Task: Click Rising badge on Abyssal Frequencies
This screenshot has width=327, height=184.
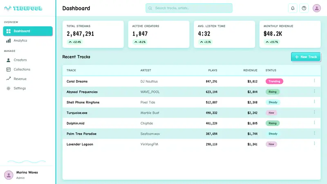Action: pyautogui.click(x=272, y=92)
